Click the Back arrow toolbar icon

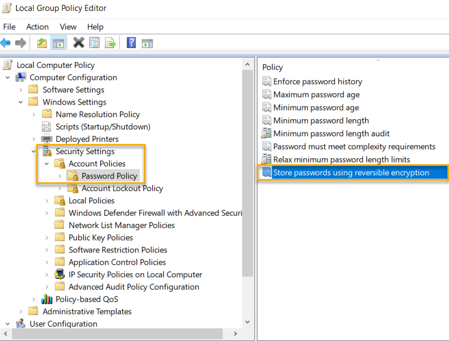pos(5,43)
